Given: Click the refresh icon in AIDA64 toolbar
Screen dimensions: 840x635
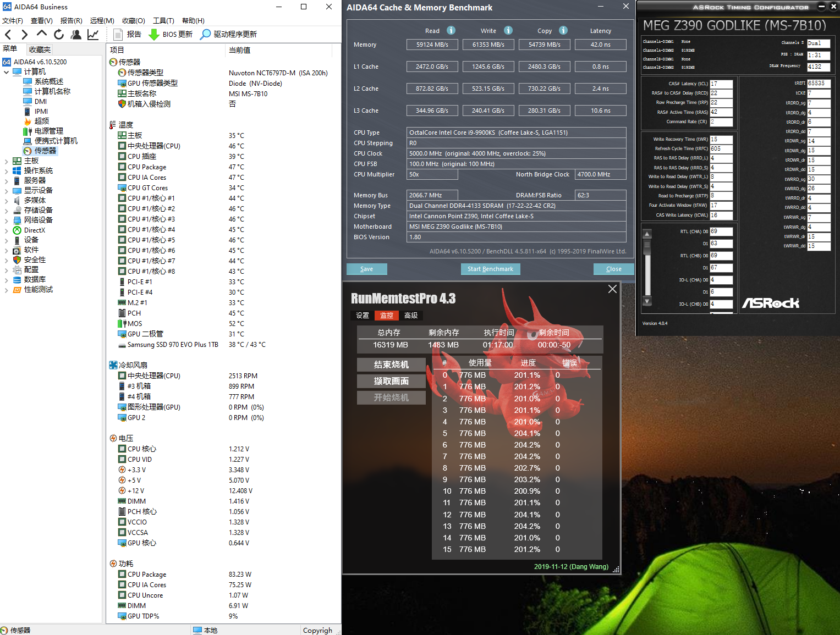Looking at the screenshot, I should click(59, 35).
